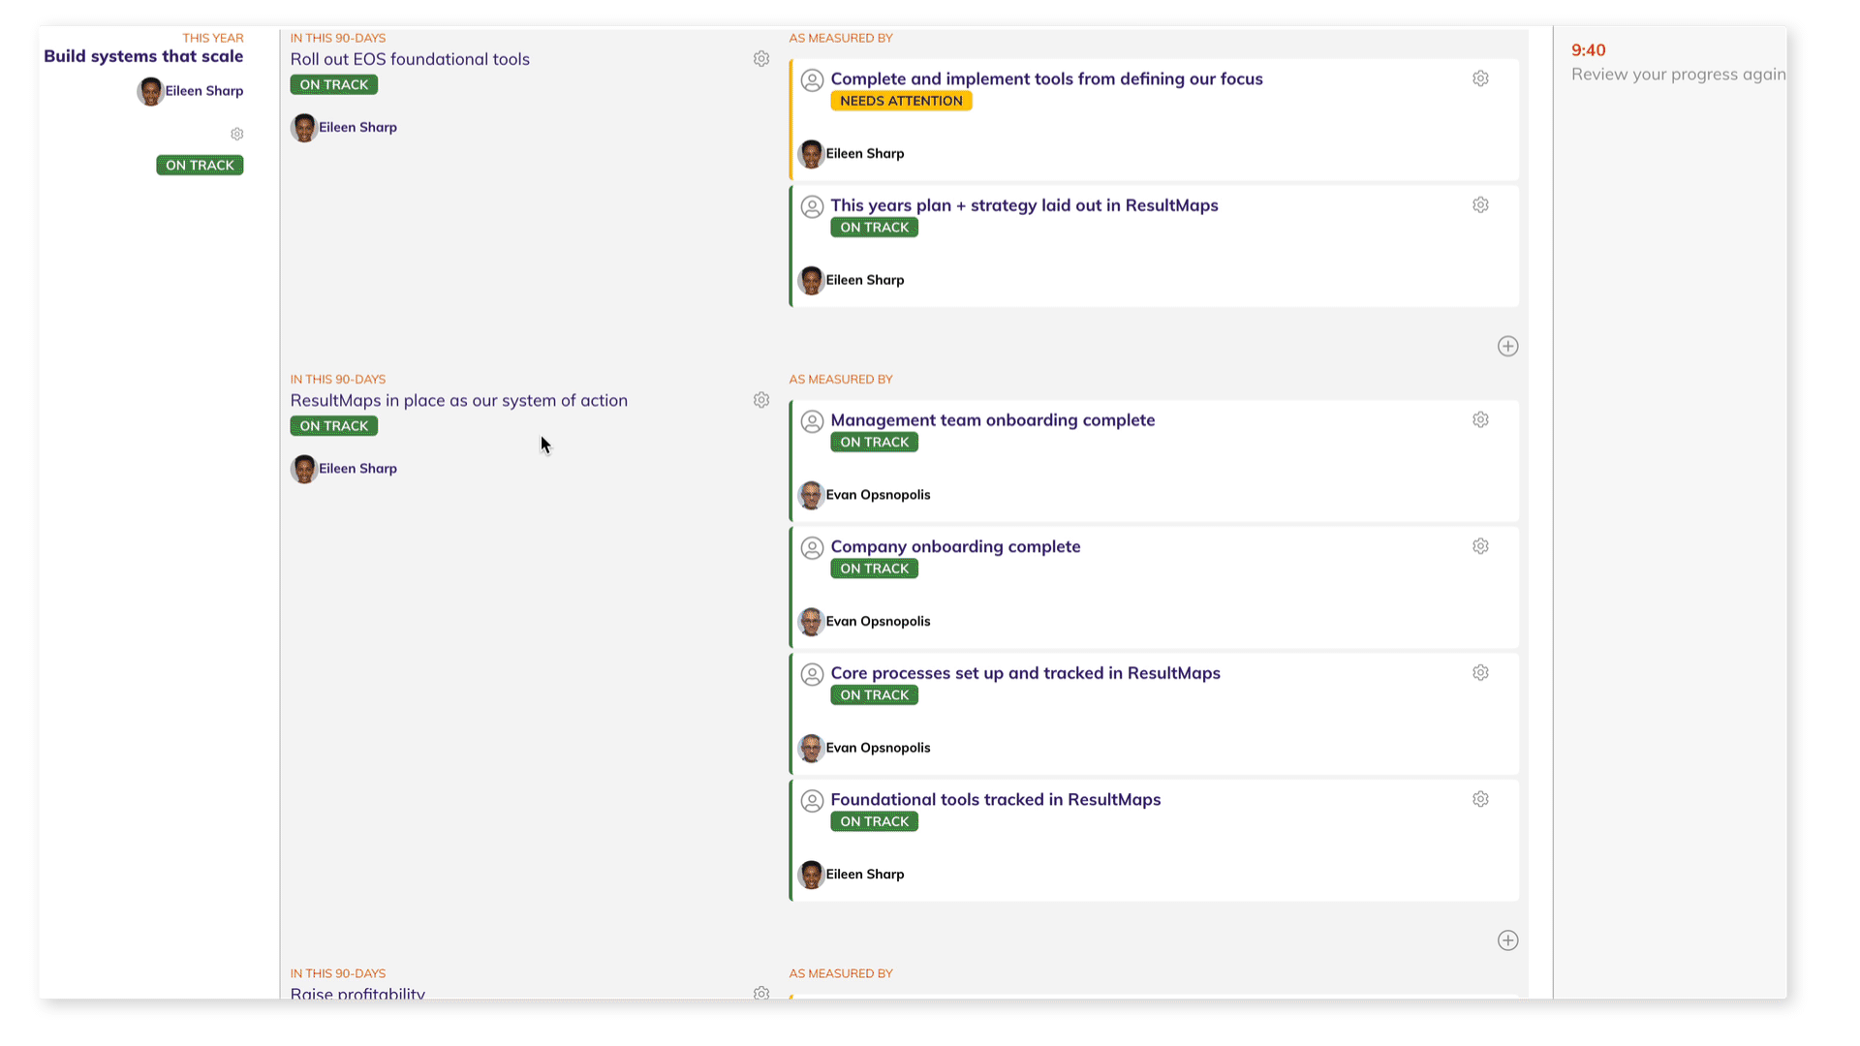Open This years plan + strategy laid out
1860x1046 pixels.
pos(1024,205)
